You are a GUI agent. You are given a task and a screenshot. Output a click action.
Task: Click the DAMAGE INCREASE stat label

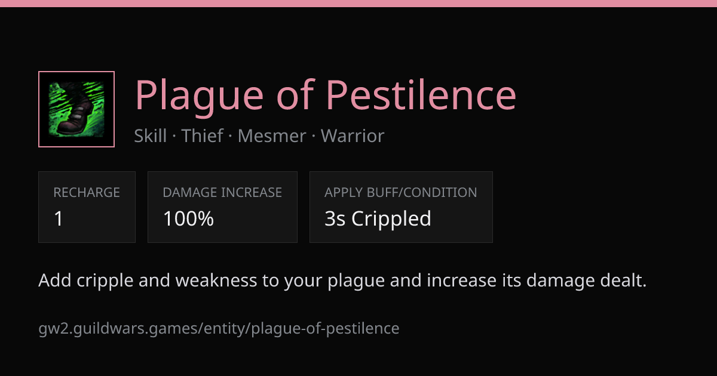(222, 193)
